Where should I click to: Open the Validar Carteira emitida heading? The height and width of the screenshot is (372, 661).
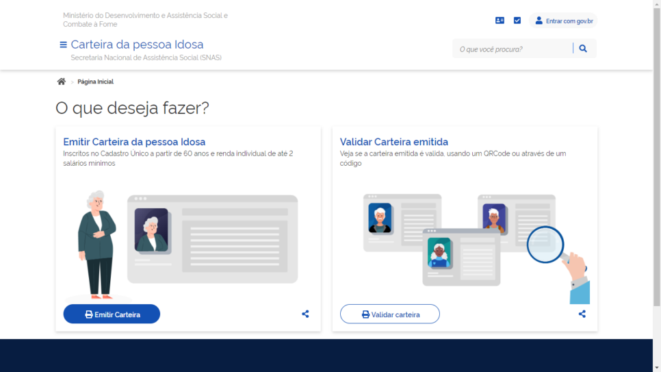pos(394,142)
